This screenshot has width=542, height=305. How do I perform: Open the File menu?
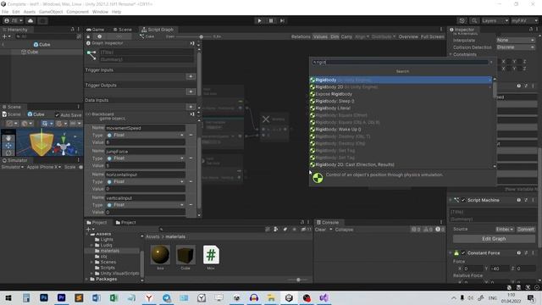click(x=5, y=12)
